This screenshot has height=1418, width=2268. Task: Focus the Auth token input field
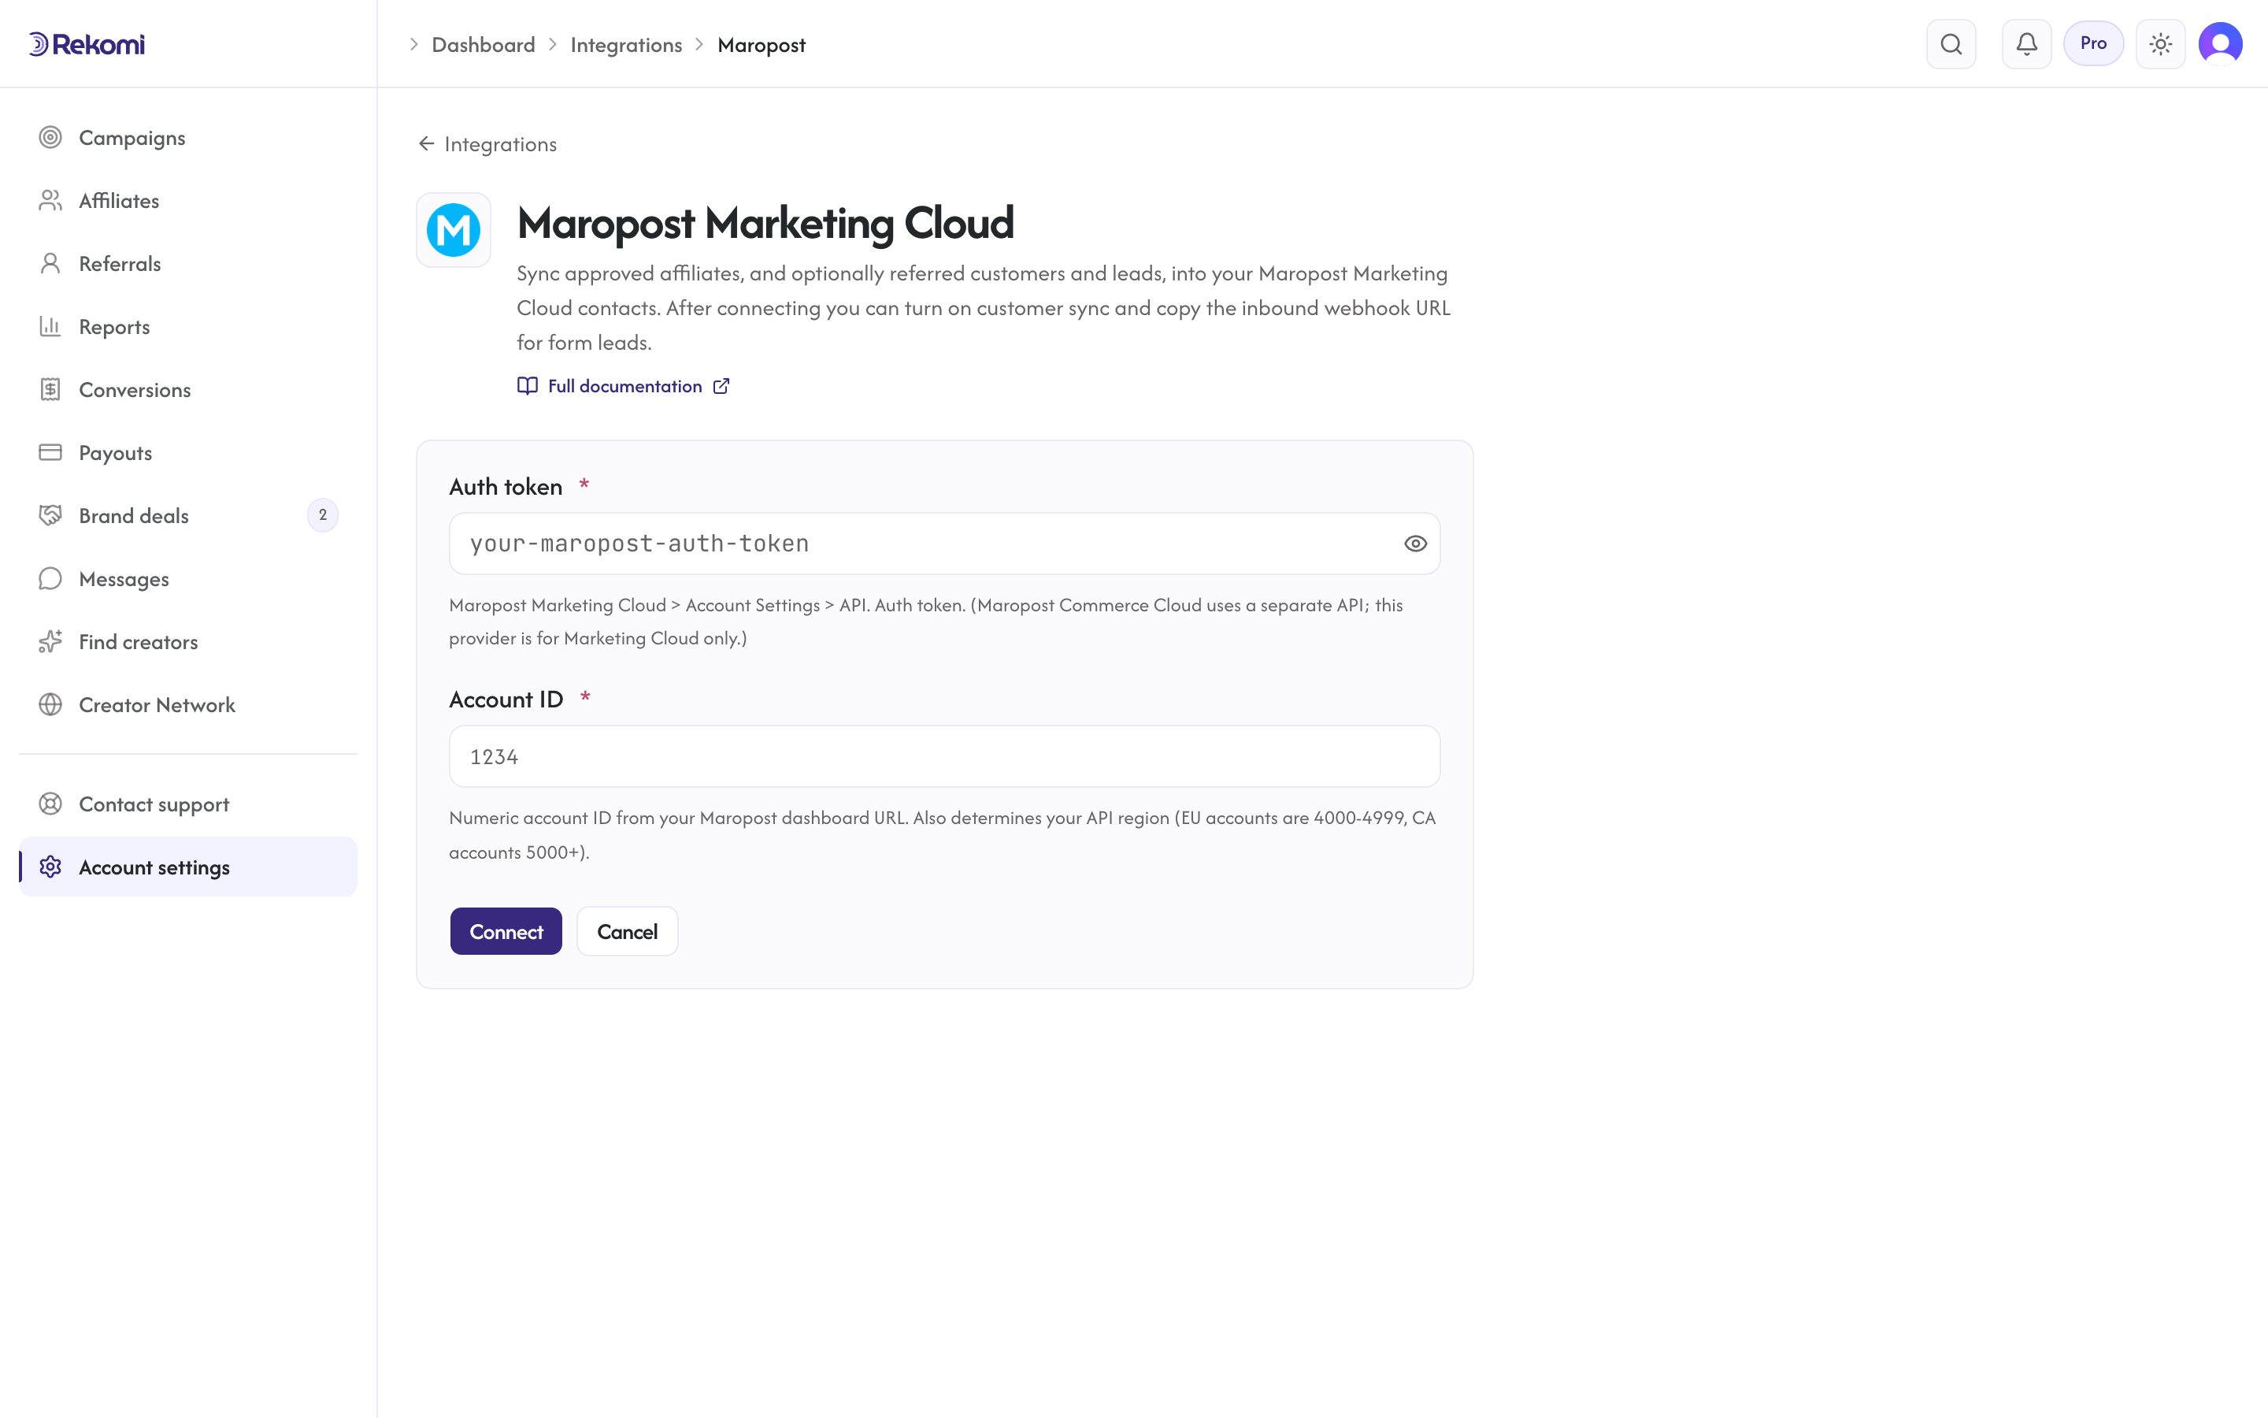(x=943, y=544)
